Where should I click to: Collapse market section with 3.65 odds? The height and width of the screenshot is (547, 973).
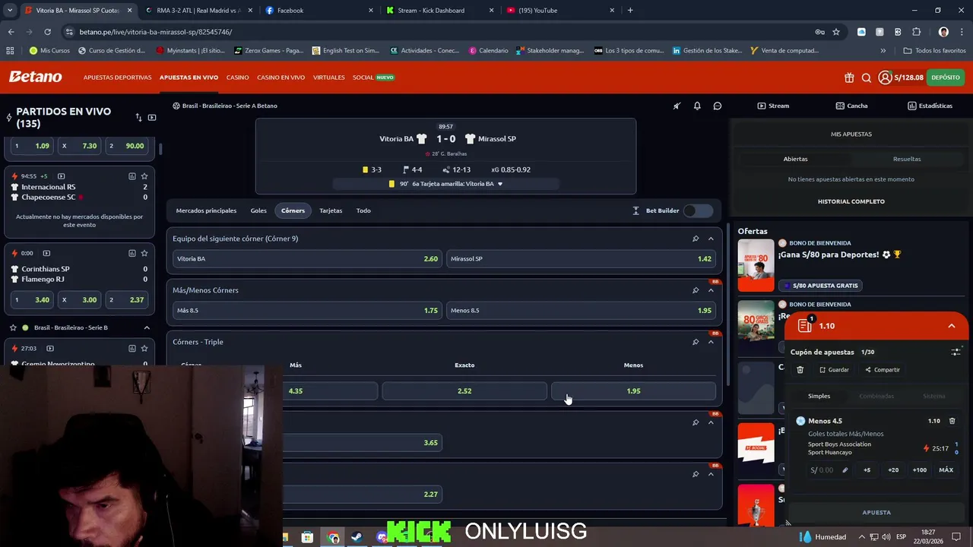pos(711,422)
